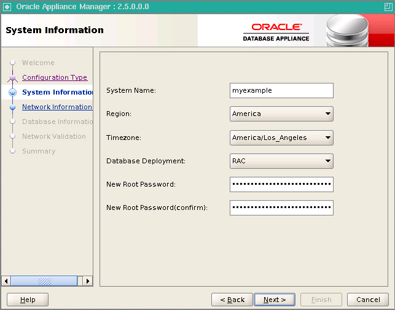This screenshot has width=395, height=310.
Task: Click the Configuration Type step bullet
Action: point(12,77)
